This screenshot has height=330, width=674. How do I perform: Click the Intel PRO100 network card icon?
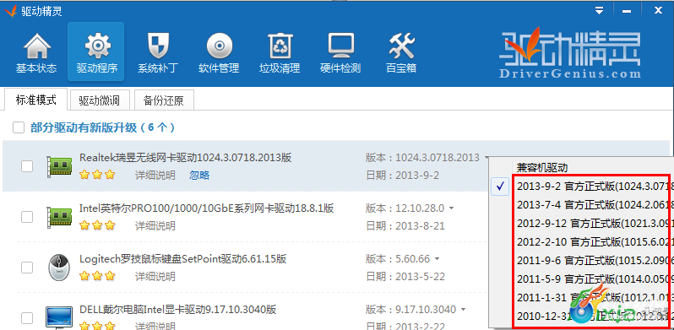pyautogui.click(x=59, y=217)
